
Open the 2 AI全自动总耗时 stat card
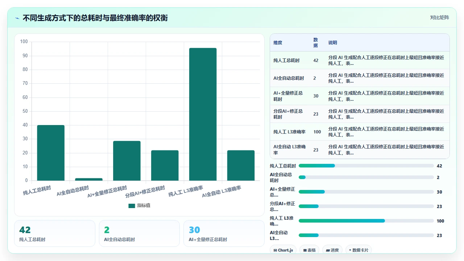click(139, 233)
